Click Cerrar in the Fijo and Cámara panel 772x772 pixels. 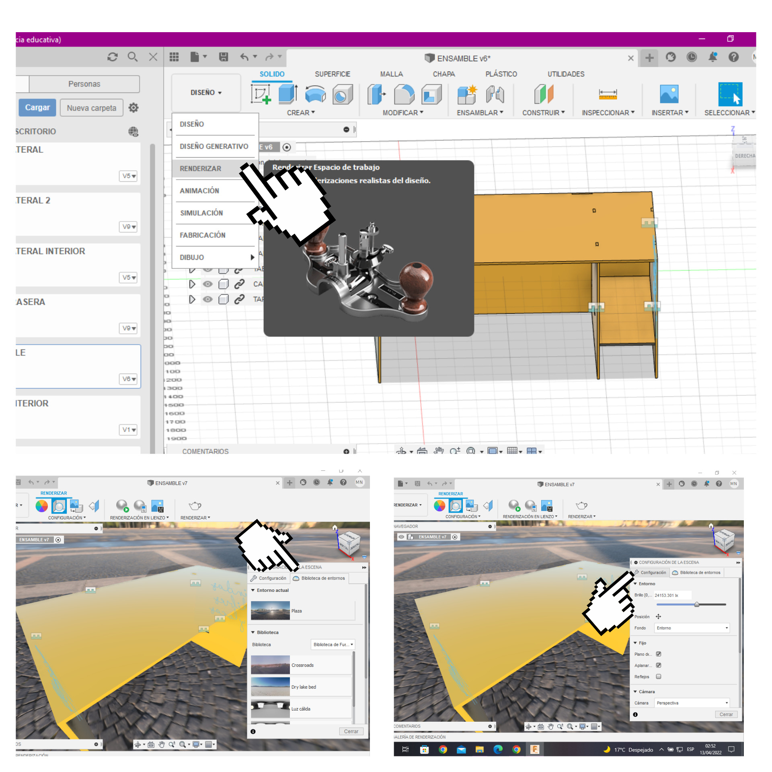[726, 715]
